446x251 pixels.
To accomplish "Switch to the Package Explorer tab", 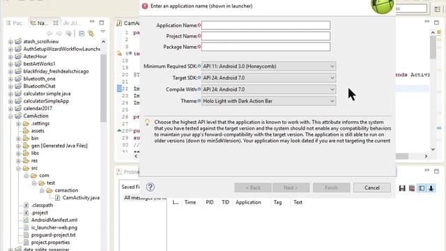I will point(15,23).
